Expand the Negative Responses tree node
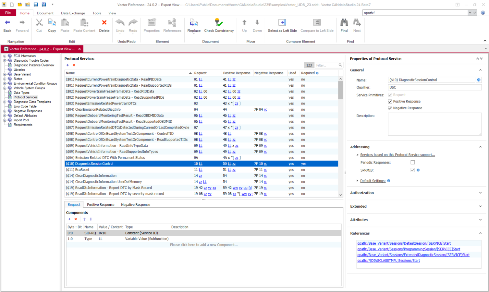This screenshot has width=489, height=292. (x=5, y=111)
